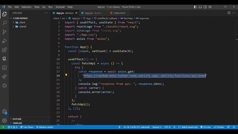This screenshot has width=238, height=134.
Task: Close the active App.jsx tab
Action: click(x=76, y=13)
